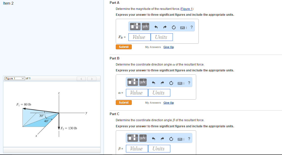
Task: Click the undo arrow icon in Part A
Action: pyautogui.click(x=156, y=27)
